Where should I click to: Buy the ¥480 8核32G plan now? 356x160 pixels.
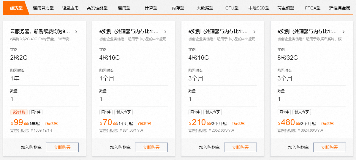point(330,147)
